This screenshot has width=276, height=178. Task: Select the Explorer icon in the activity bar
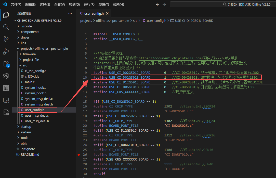(6, 15)
